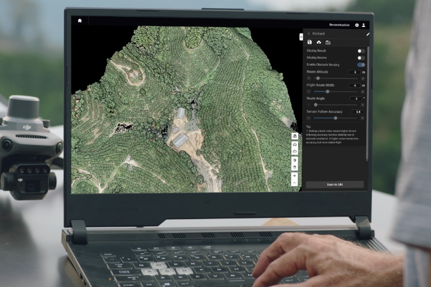Screen dimensions: 431x287
Task: Click the cloud upload icon
Action: [x=319, y=43]
